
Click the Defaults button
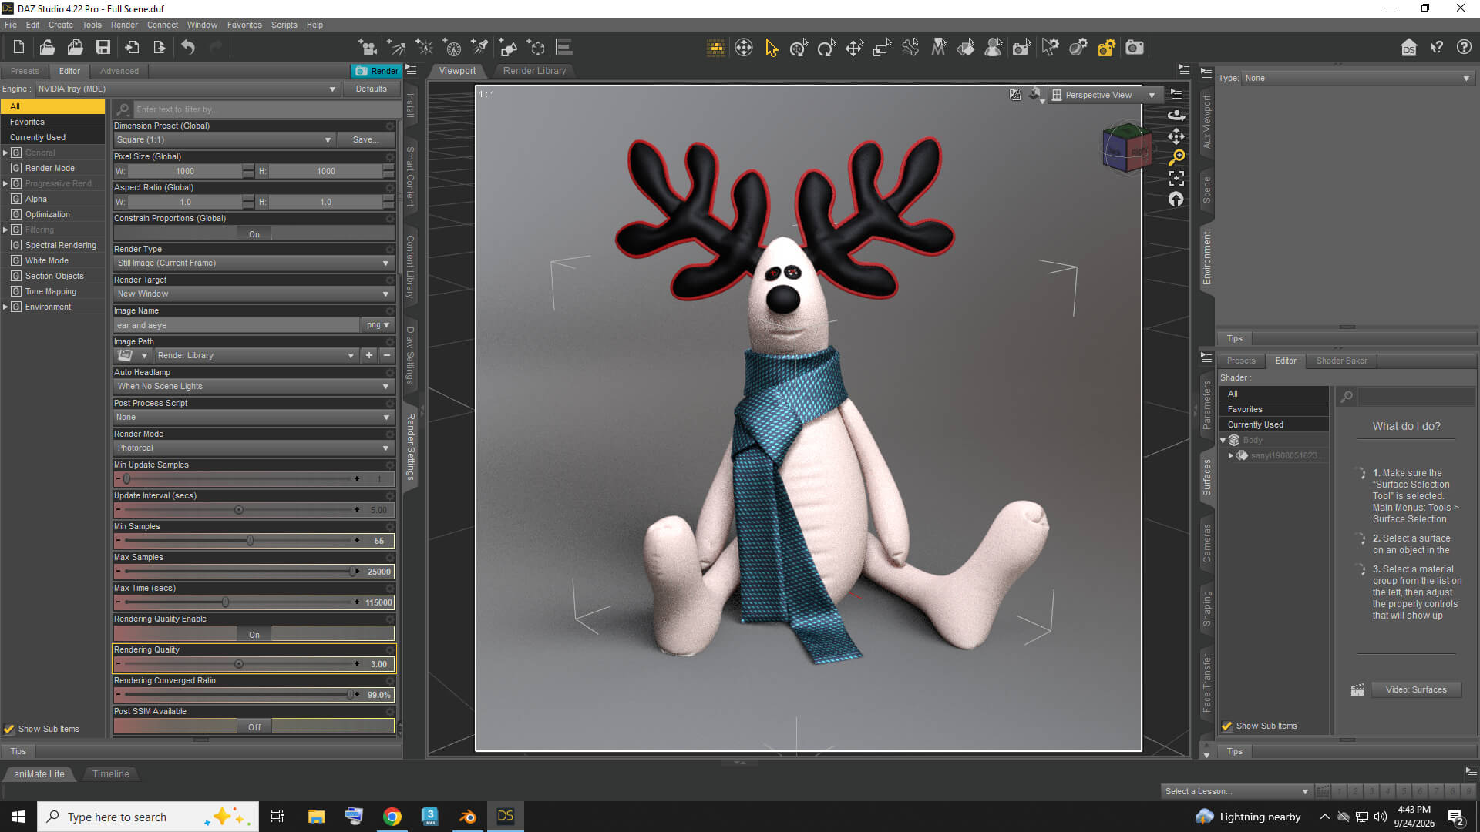tap(371, 89)
